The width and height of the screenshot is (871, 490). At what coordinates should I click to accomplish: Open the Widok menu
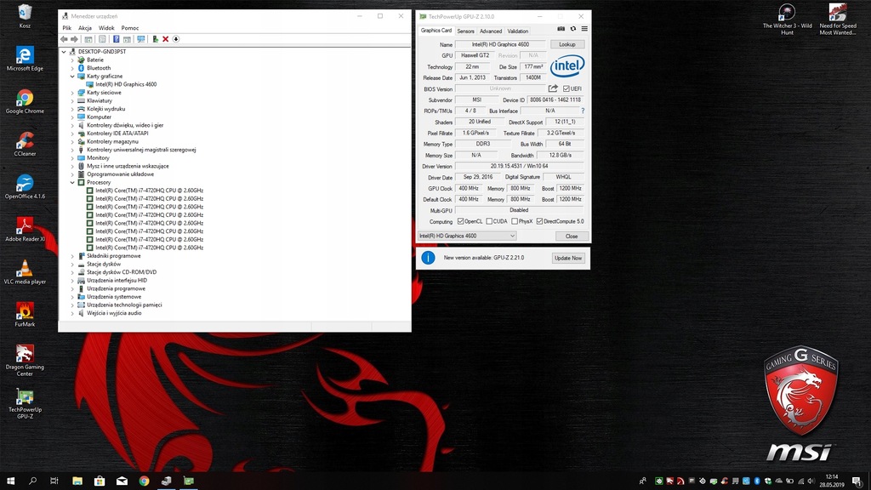click(x=106, y=28)
